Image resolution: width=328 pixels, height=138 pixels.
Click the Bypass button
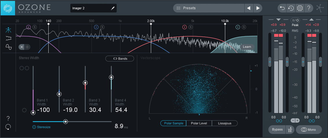[277, 129]
